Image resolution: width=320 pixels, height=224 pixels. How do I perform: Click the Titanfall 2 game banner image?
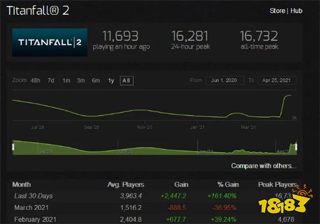click(49, 42)
